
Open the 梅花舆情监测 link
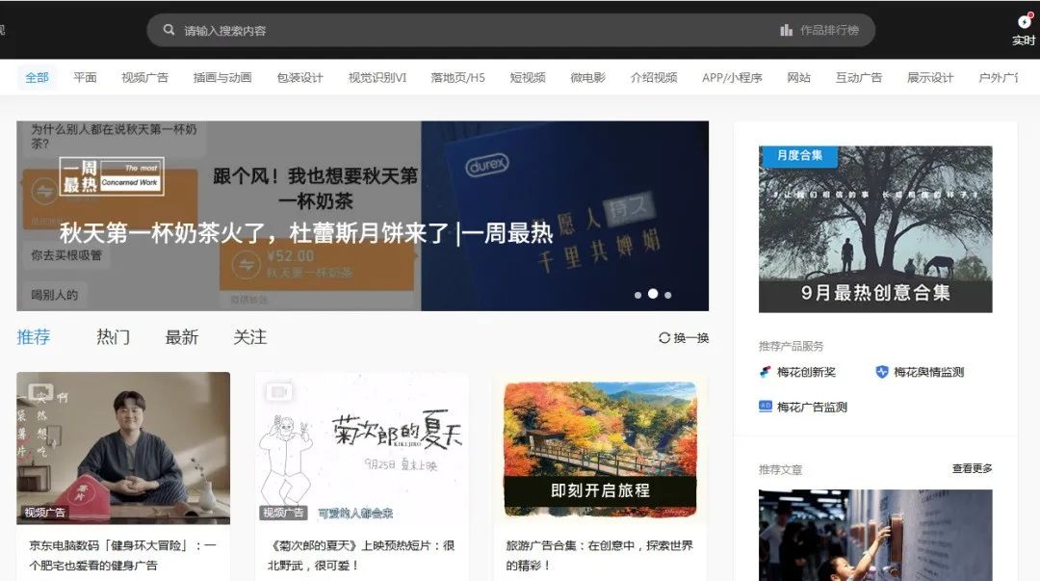pos(928,372)
